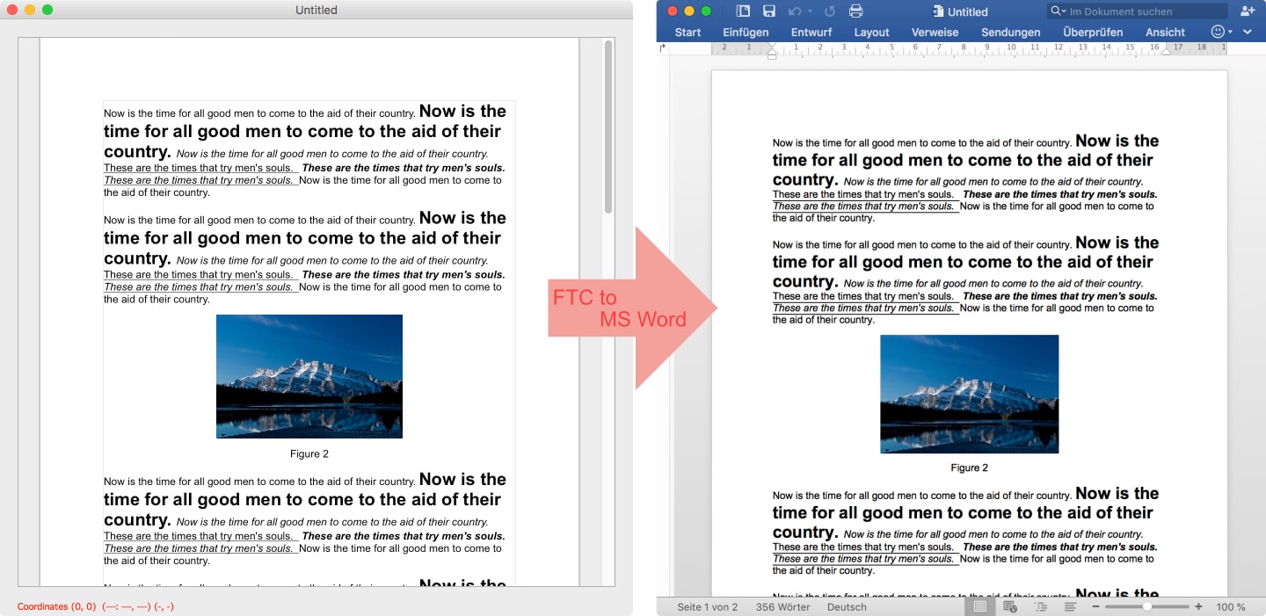Switch to web layout view
The image size is (1266, 616).
(1010, 606)
